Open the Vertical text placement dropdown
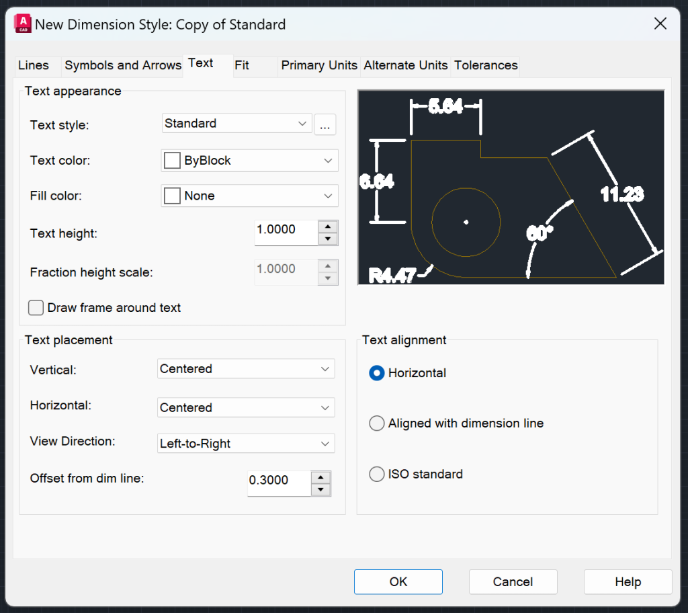688x613 pixels. (324, 368)
